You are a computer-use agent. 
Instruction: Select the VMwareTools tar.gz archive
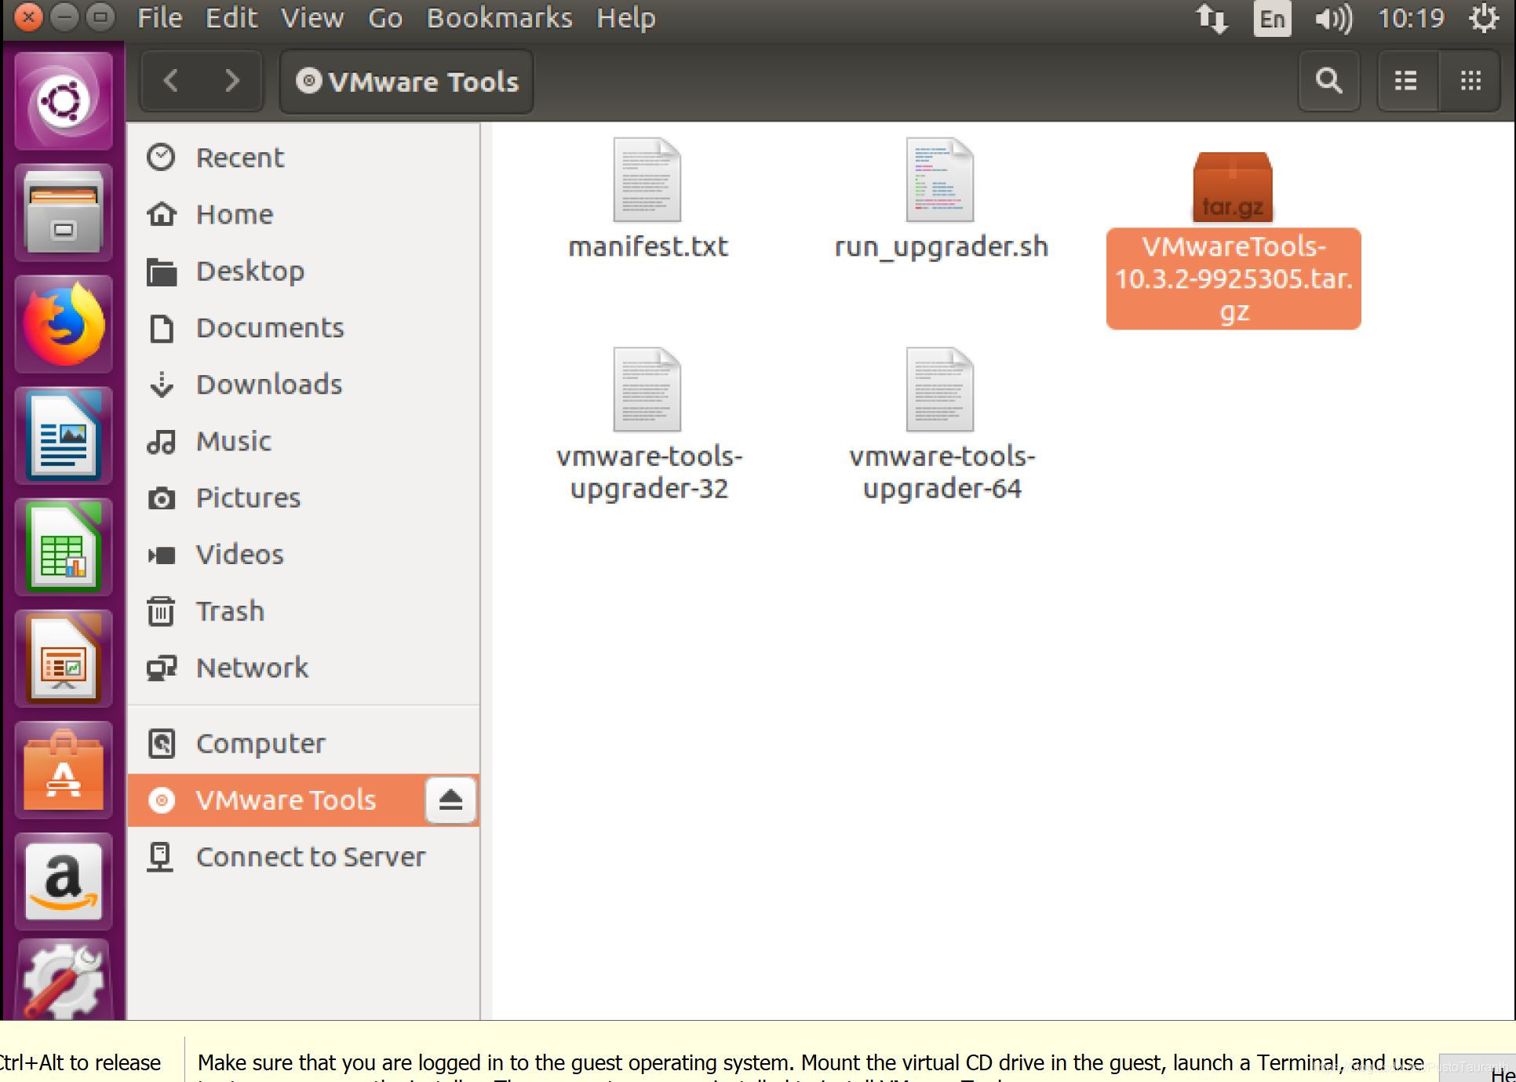point(1233,188)
